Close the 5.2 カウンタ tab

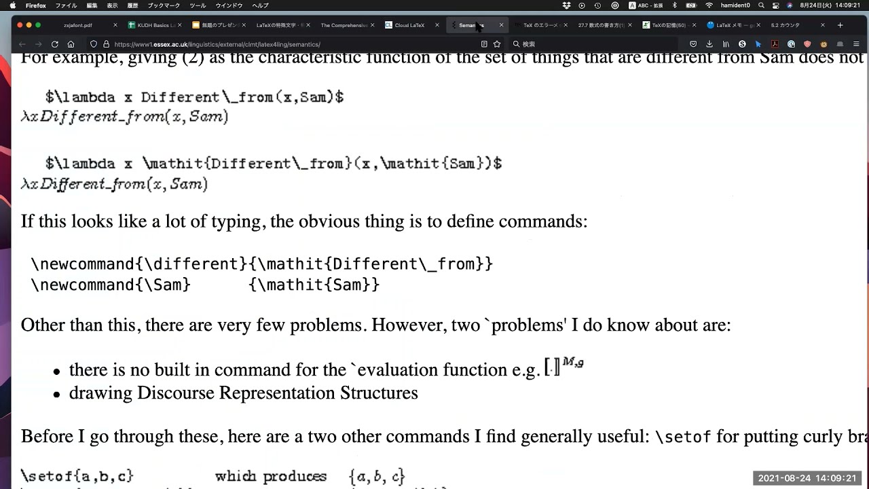[824, 25]
